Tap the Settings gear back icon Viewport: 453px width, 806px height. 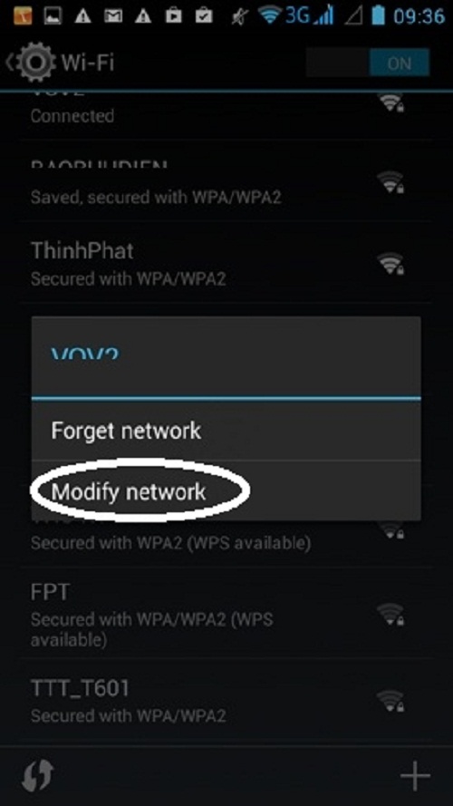[x=31, y=63]
